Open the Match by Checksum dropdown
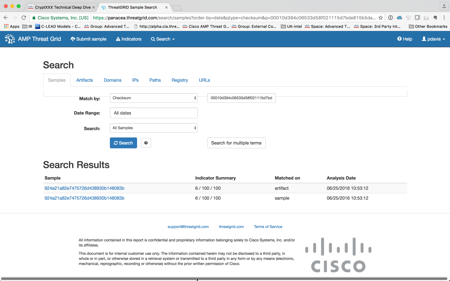 coord(154,98)
